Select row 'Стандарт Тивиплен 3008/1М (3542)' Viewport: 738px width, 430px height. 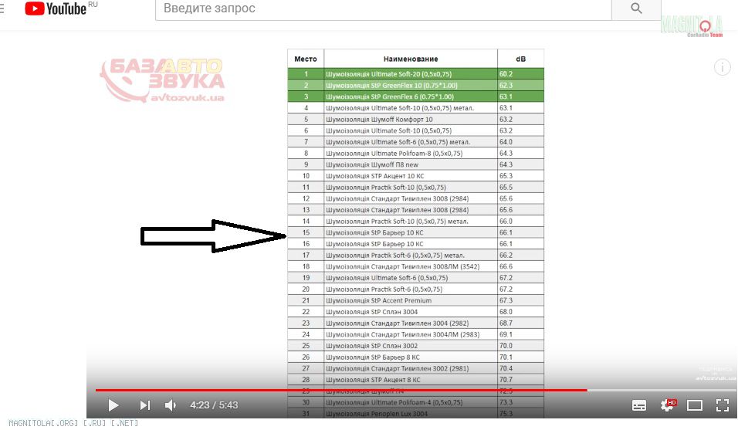click(416, 266)
